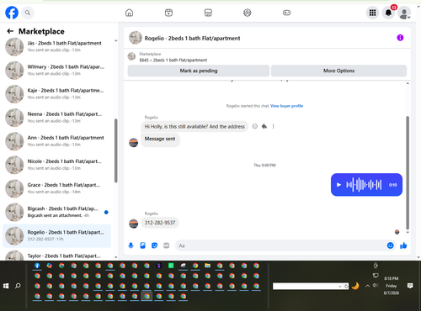Open conversation info via purple icon
The width and height of the screenshot is (421, 311).
point(400,38)
